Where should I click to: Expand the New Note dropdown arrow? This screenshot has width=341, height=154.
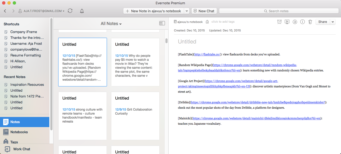click(x=186, y=11)
